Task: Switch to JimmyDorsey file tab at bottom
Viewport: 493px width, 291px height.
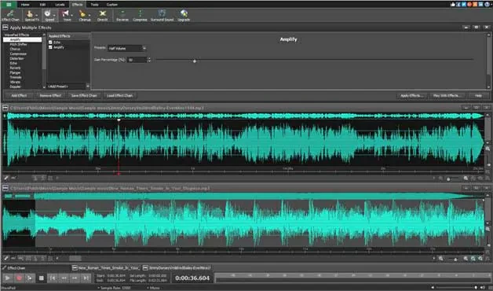Action: coord(177,267)
